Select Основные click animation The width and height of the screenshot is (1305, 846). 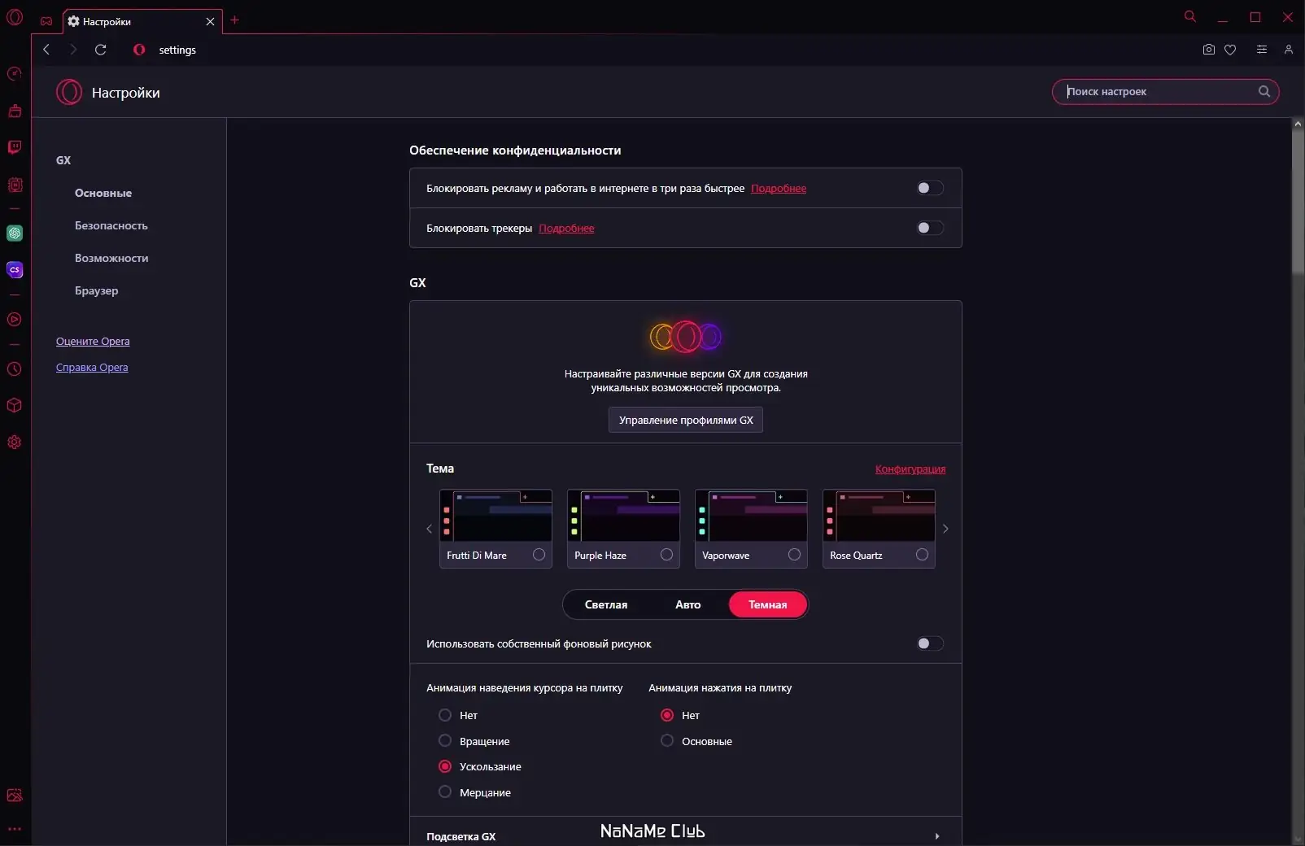pos(667,740)
